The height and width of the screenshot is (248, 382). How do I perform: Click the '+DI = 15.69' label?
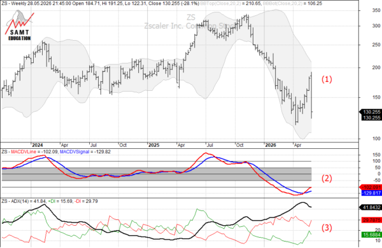(x=60, y=201)
